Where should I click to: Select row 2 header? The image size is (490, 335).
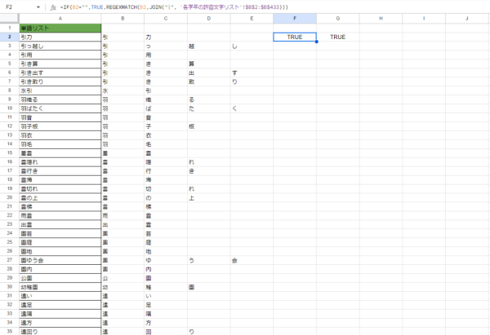point(8,37)
